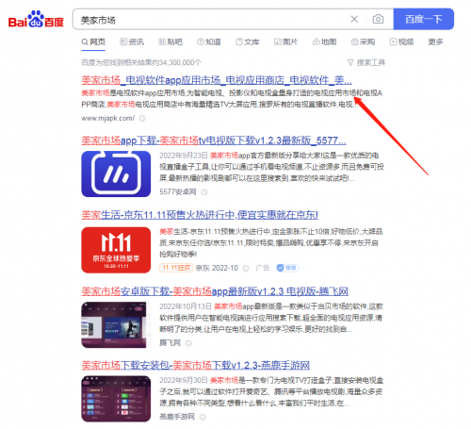This screenshot has height=429, width=471.
Task: Click the 百度一下 search button
Action: pos(423,19)
